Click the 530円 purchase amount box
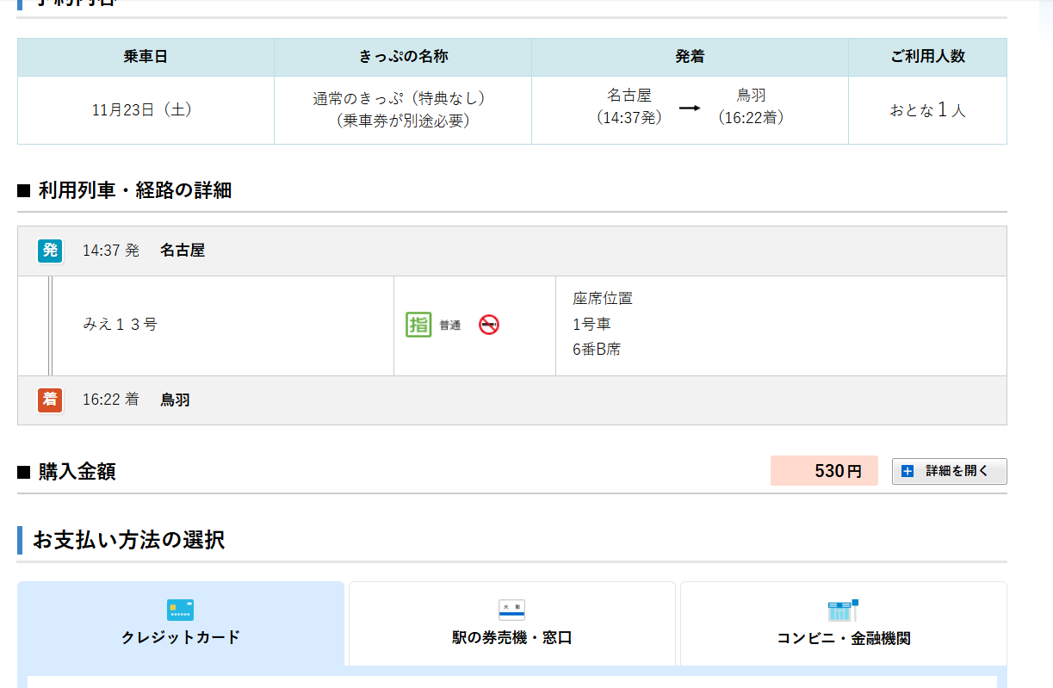Viewport: 1053px width, 688px height. click(824, 471)
